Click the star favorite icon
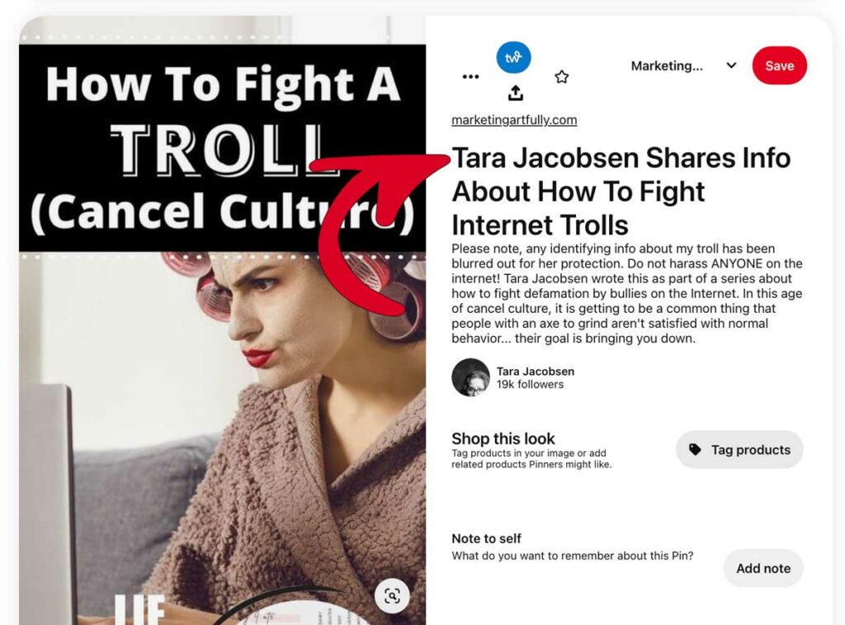 coord(561,77)
